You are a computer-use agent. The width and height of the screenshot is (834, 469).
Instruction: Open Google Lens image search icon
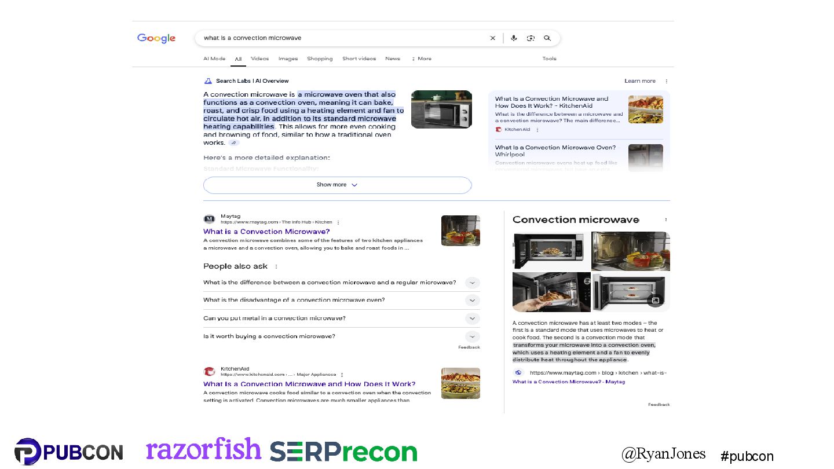coord(531,38)
